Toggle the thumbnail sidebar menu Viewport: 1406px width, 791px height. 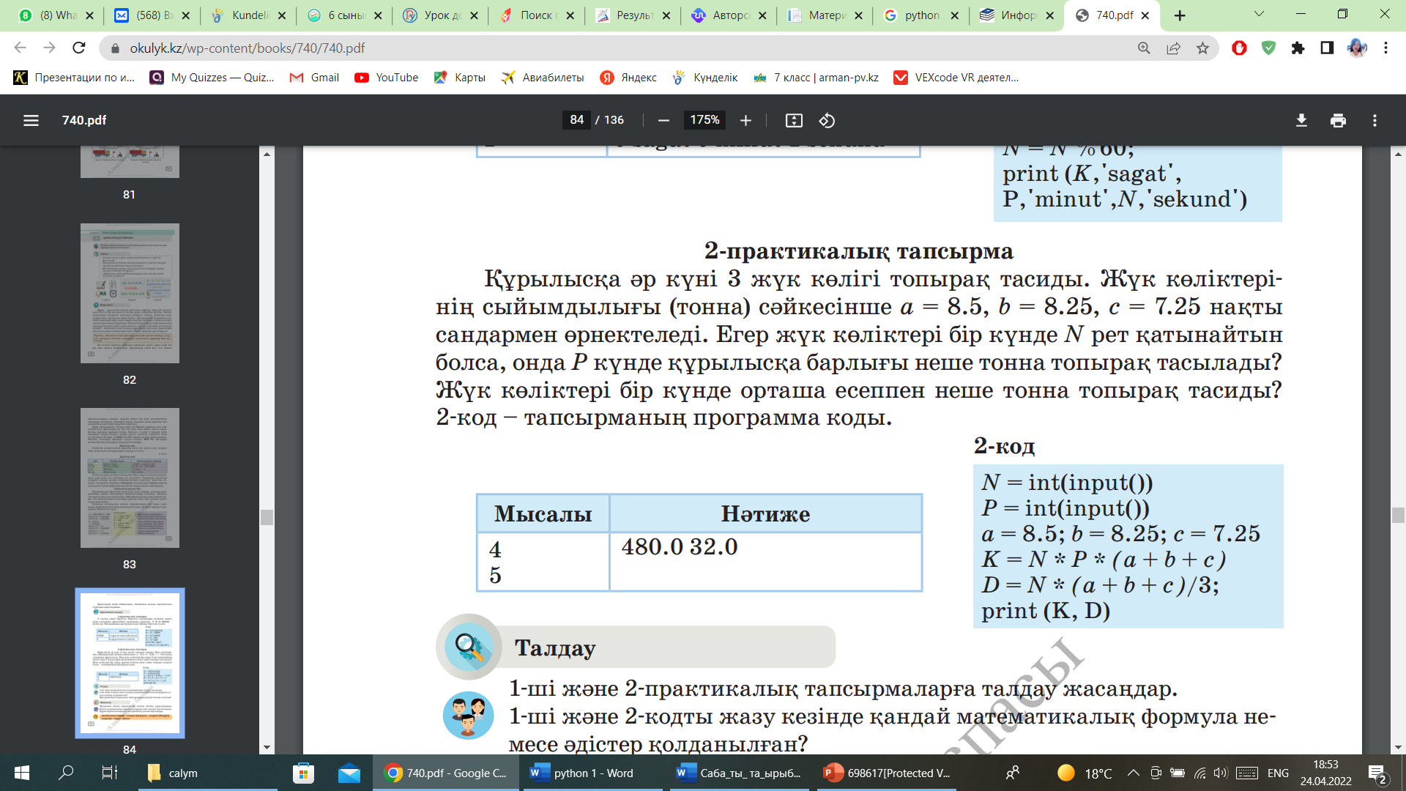[31, 120]
